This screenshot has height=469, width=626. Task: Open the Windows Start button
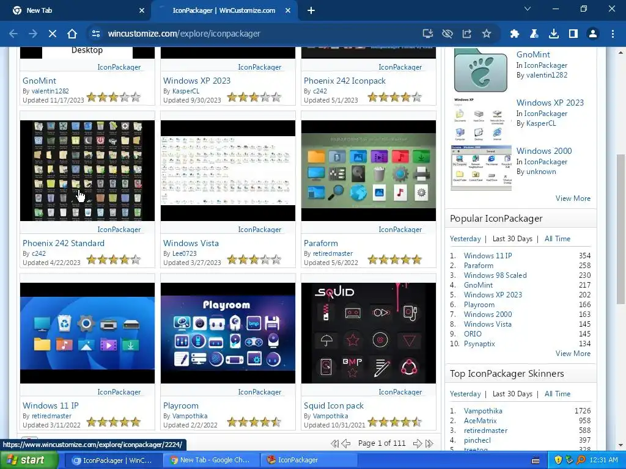[28, 460]
